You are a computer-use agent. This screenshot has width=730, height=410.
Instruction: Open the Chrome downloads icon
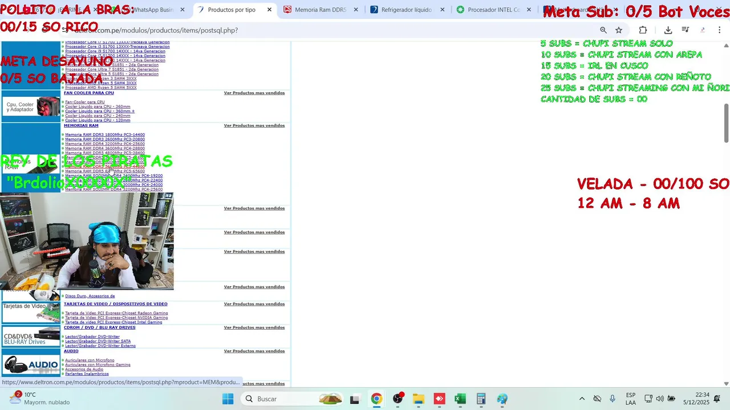[x=668, y=30]
